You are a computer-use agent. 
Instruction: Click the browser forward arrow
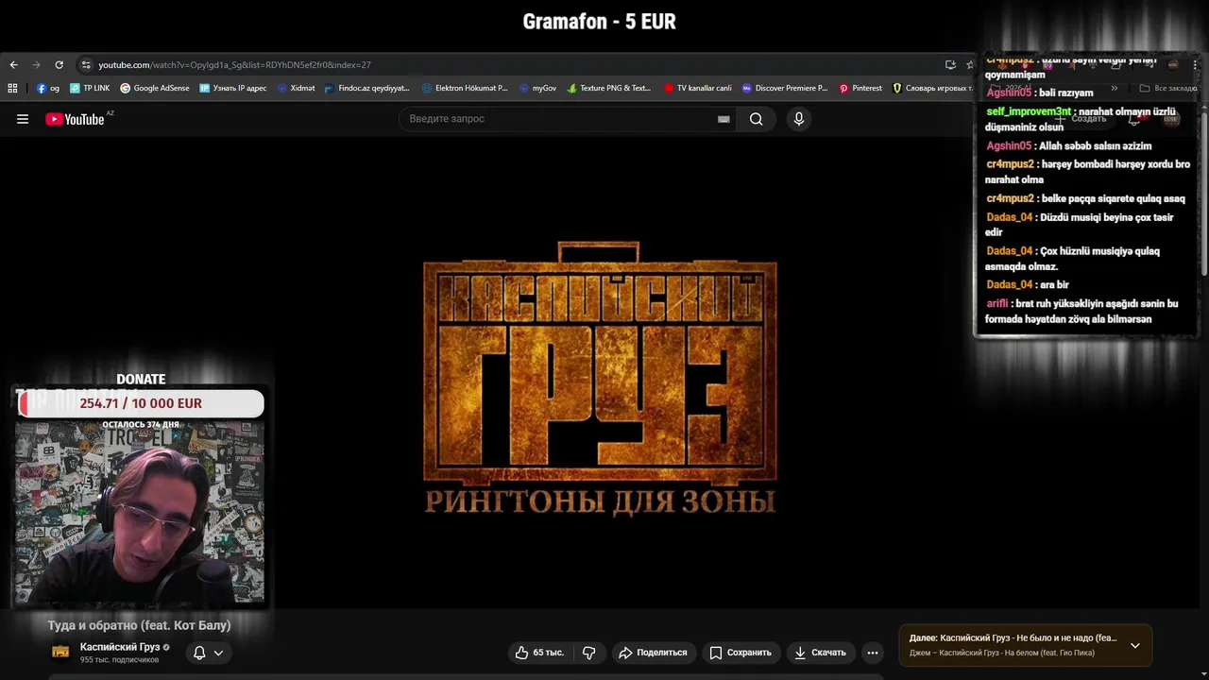coord(36,65)
